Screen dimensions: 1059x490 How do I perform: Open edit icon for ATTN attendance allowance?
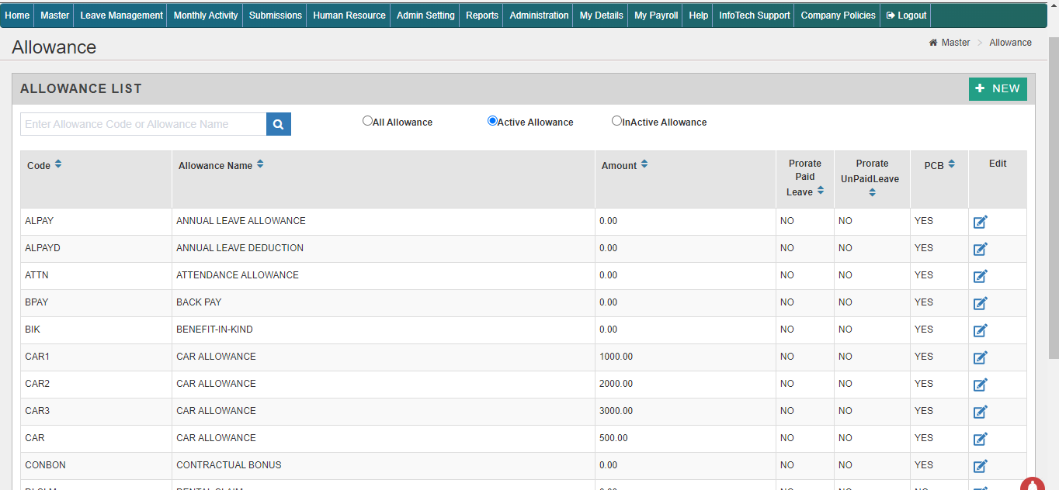(980, 276)
